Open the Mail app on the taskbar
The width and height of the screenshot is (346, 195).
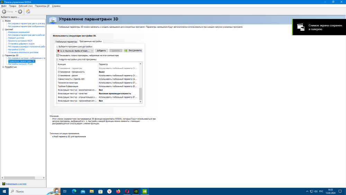point(83,192)
